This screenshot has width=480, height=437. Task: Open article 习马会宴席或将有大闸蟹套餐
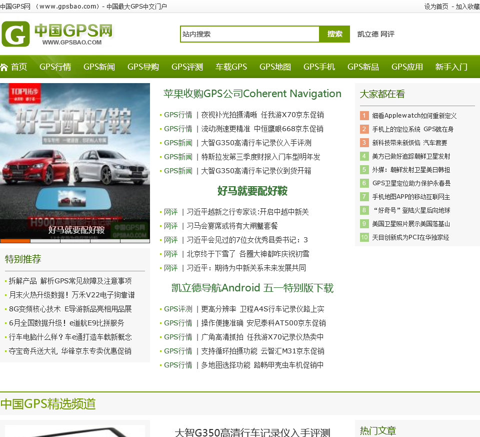click(x=232, y=226)
